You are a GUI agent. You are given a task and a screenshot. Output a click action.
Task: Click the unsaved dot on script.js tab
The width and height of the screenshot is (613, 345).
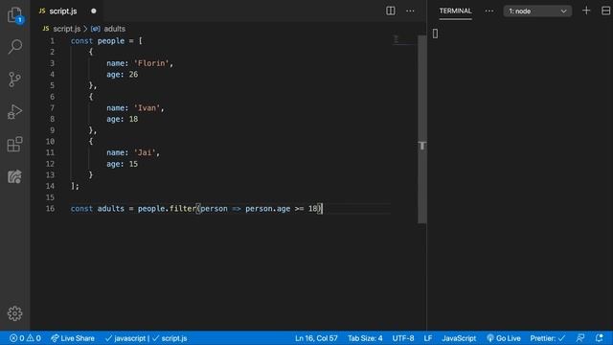(x=94, y=11)
